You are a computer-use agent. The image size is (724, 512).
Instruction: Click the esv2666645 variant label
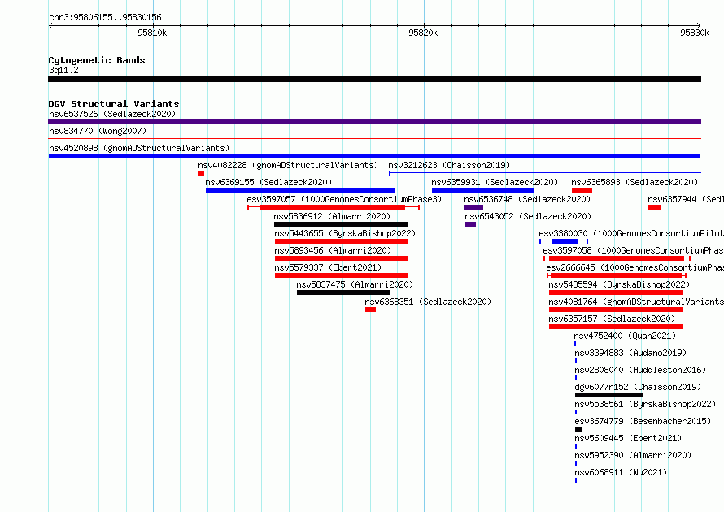click(x=635, y=267)
